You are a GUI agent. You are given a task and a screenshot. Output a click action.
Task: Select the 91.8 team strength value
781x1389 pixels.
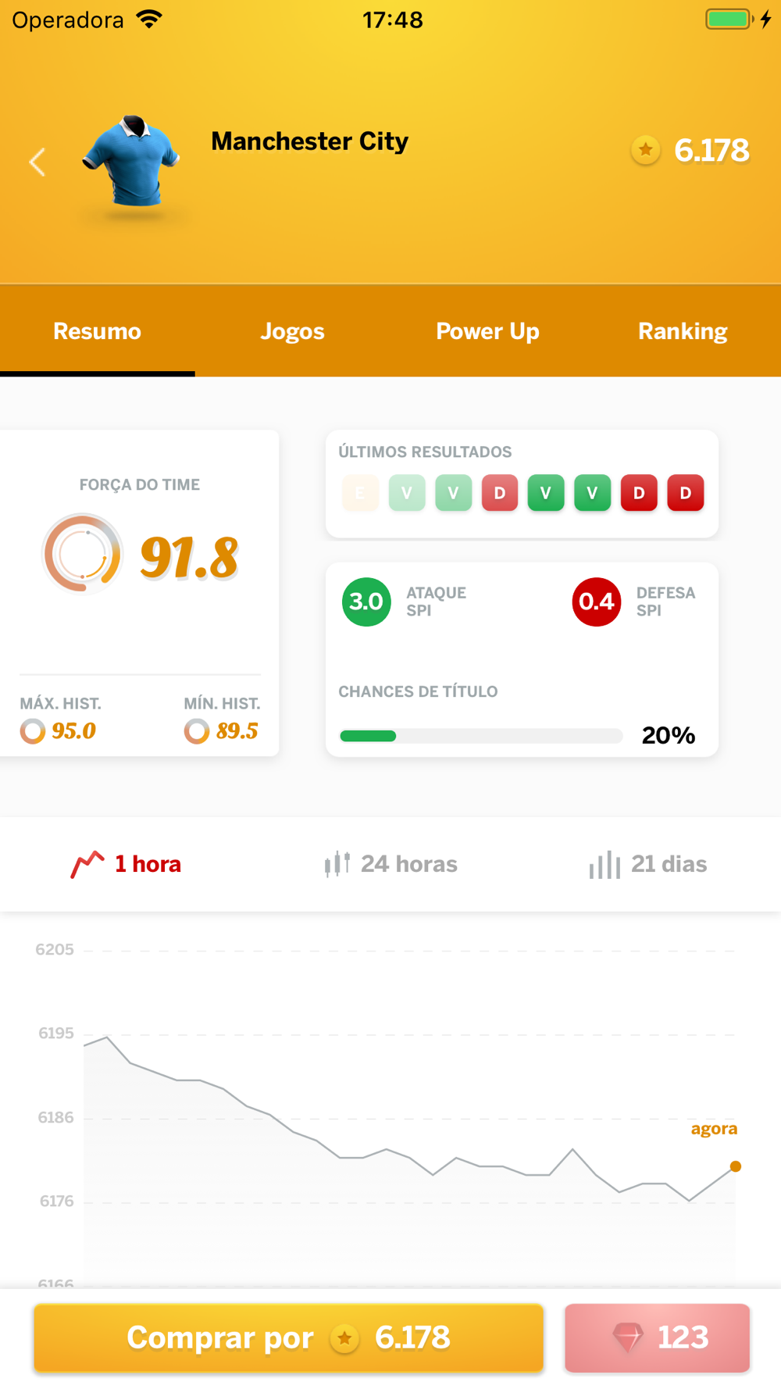189,558
